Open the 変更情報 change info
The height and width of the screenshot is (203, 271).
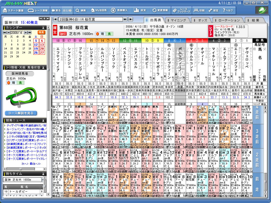[x=160, y=11]
